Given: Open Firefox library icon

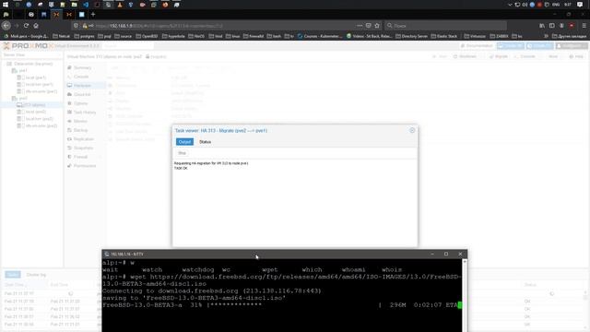Looking at the screenshot, I should tap(542, 26).
